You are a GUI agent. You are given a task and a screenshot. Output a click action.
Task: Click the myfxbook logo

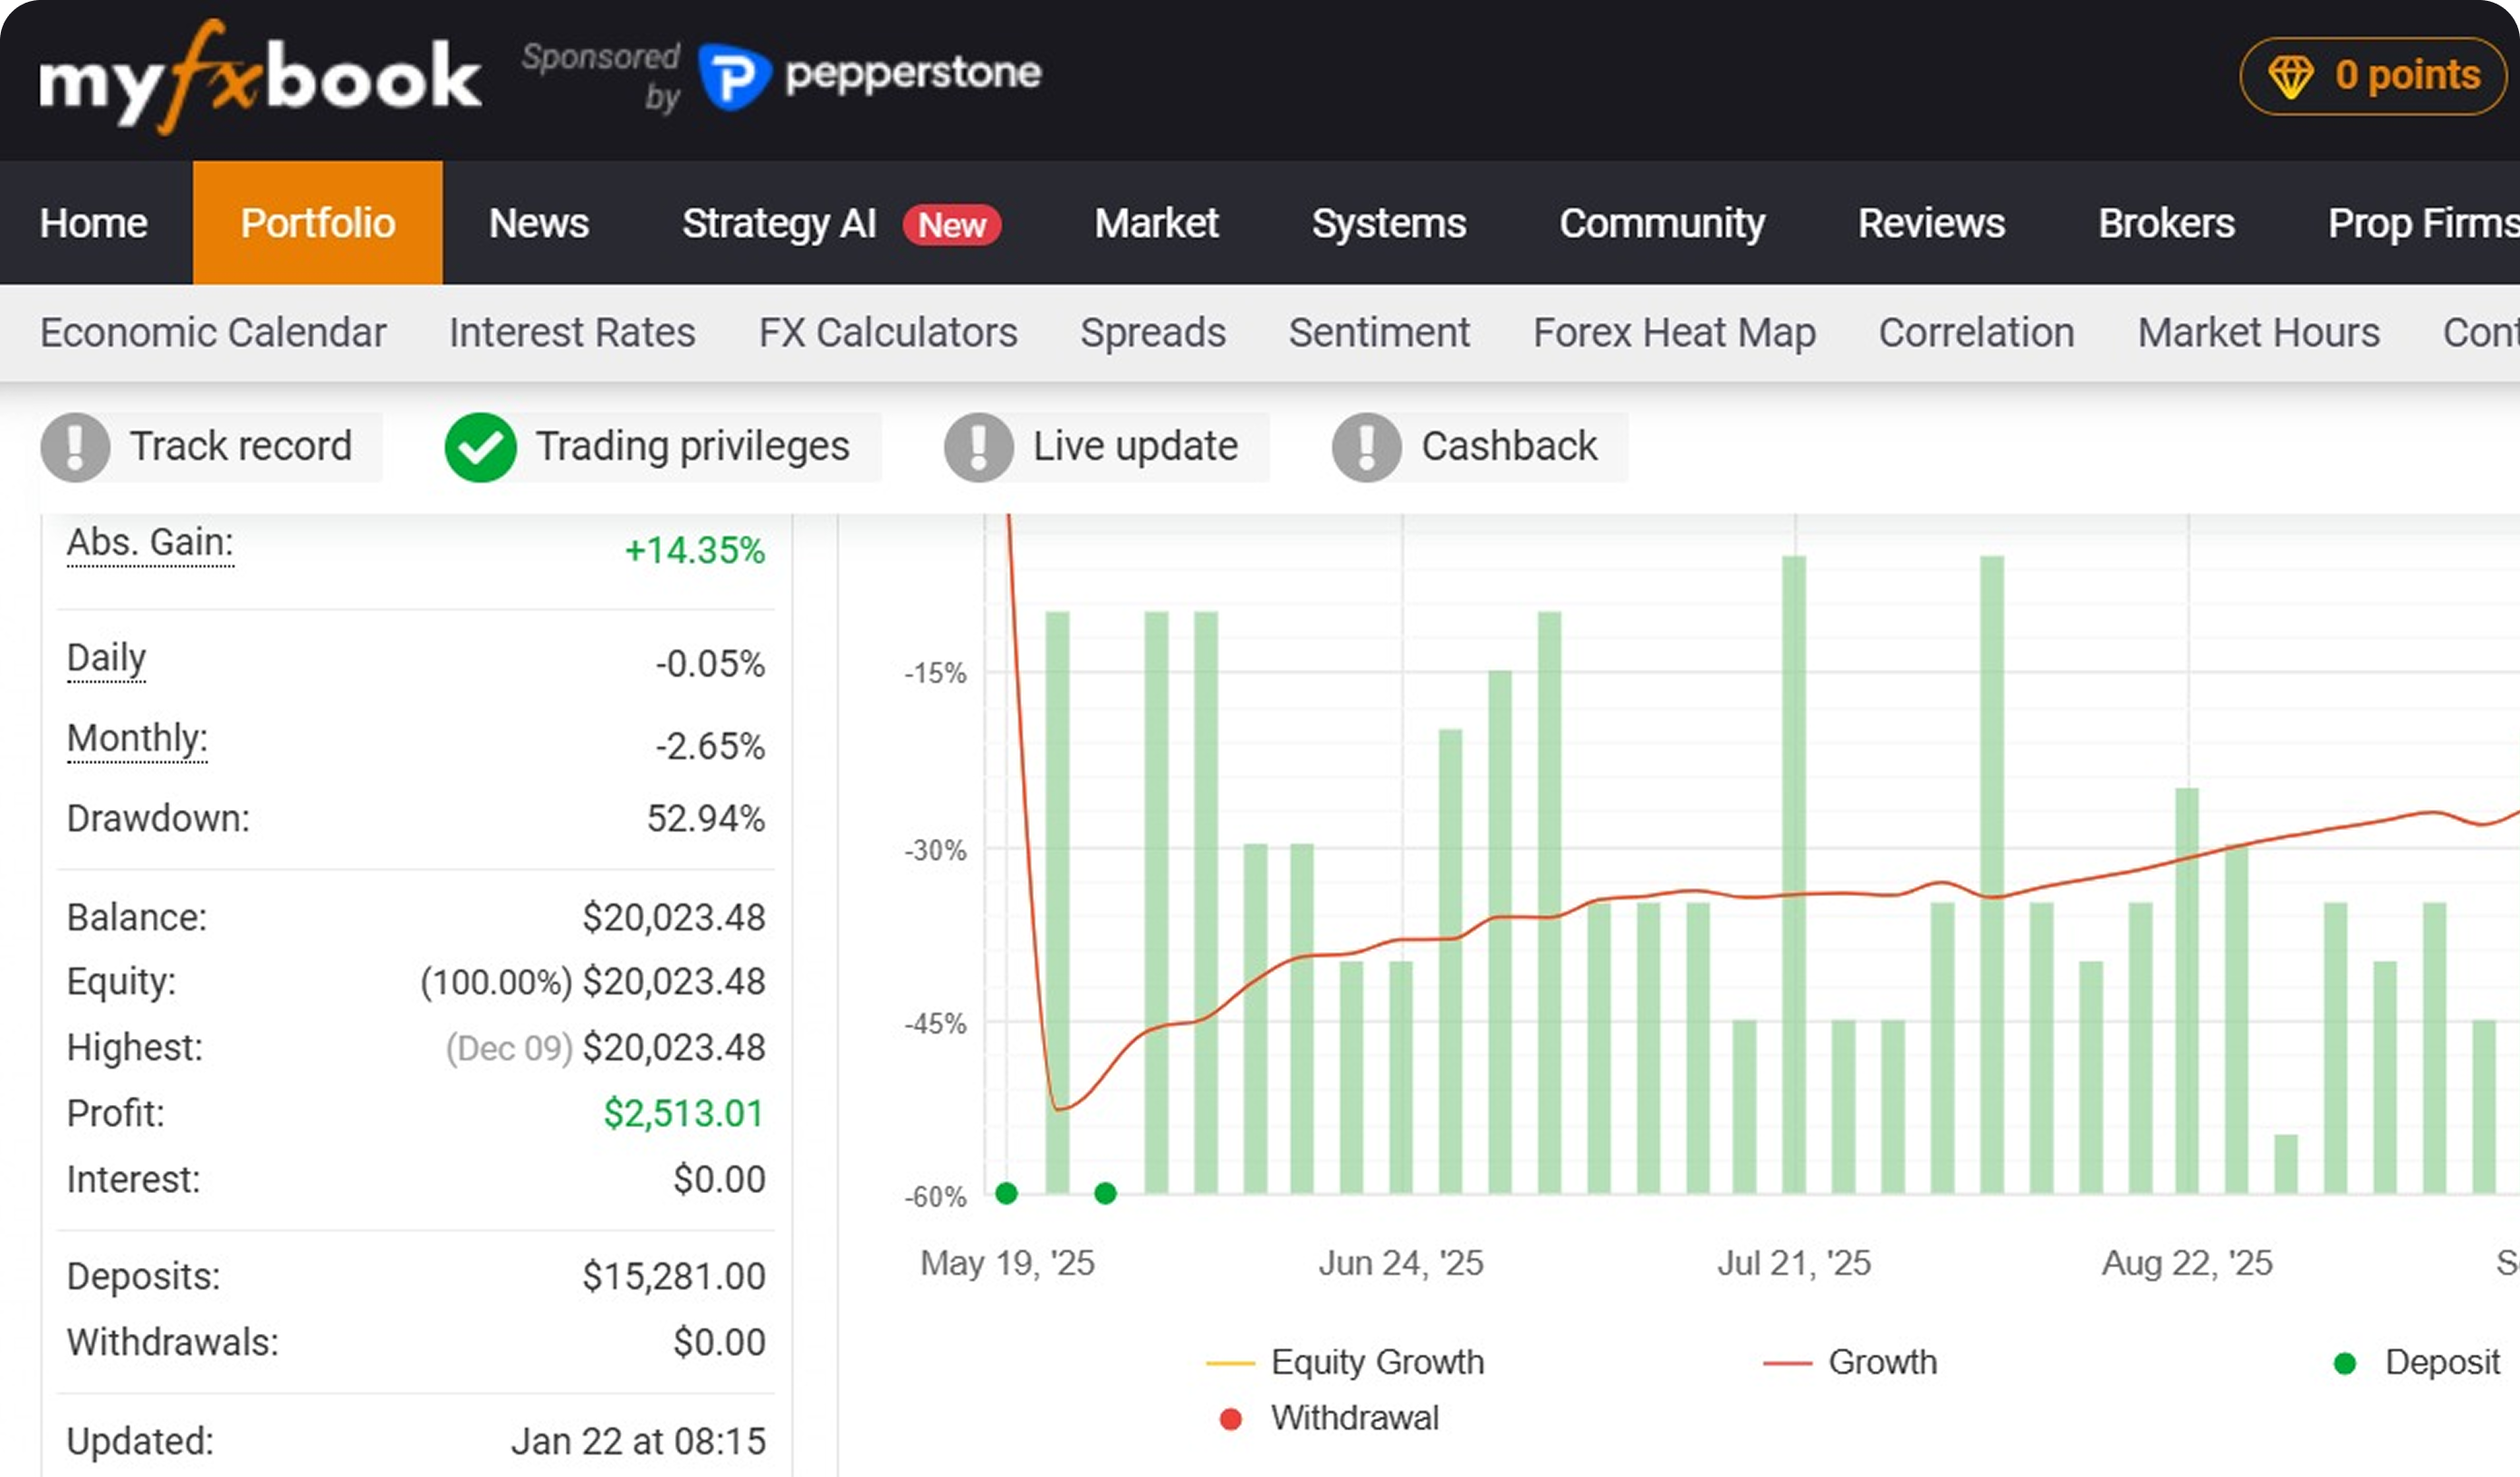point(260,78)
